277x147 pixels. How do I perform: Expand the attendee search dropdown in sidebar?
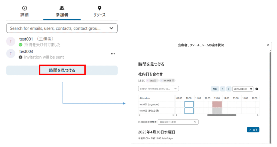(x=111, y=28)
